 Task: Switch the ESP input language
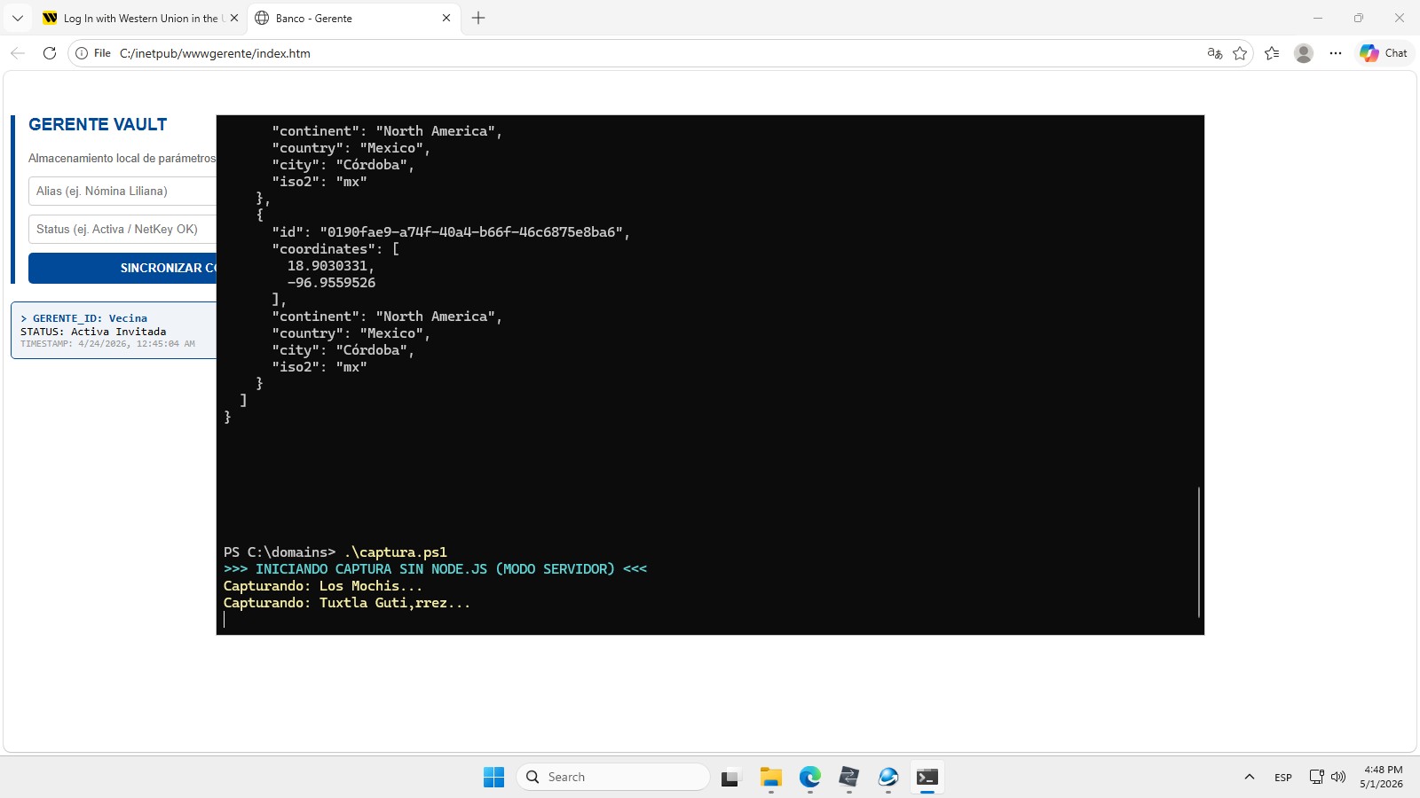coord(1283,778)
